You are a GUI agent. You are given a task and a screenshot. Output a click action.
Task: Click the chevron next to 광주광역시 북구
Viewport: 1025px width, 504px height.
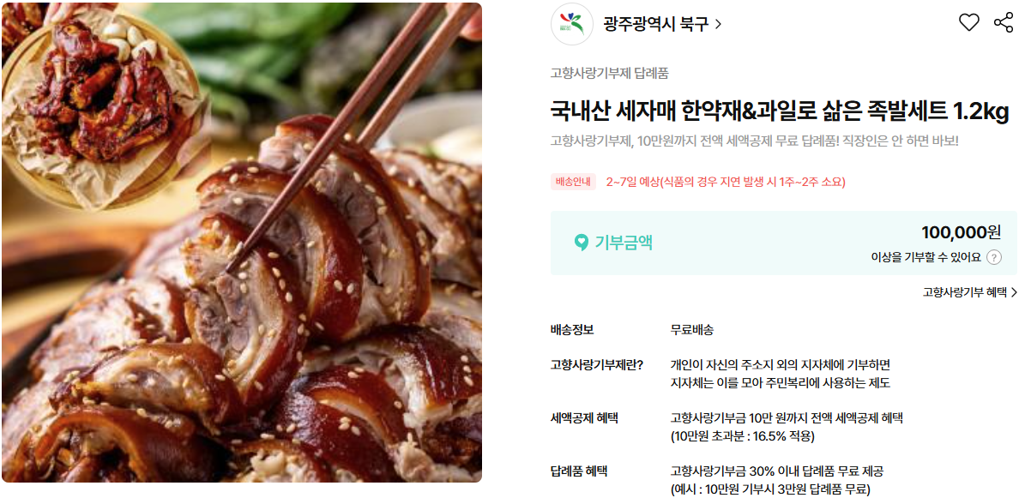(719, 25)
